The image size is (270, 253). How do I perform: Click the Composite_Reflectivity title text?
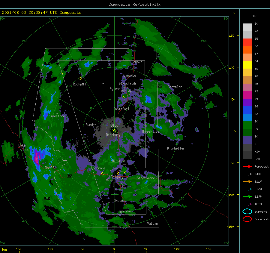tap(135, 5)
